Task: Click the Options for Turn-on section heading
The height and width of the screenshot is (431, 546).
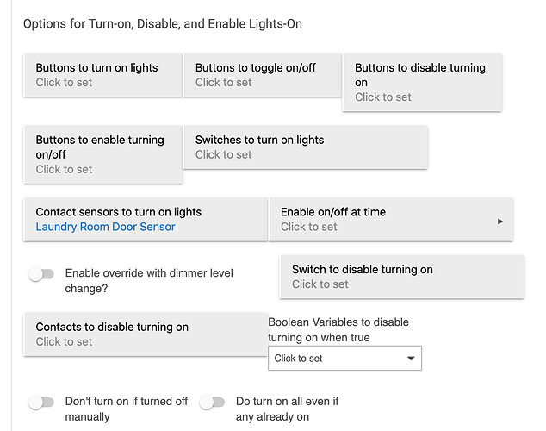Action: click(162, 23)
